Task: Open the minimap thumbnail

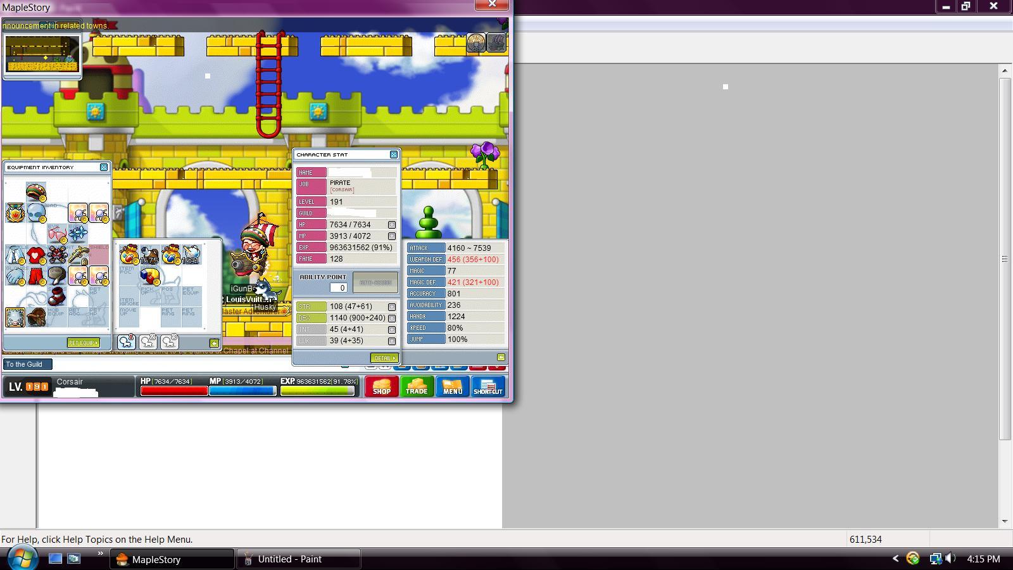Action: click(x=42, y=55)
